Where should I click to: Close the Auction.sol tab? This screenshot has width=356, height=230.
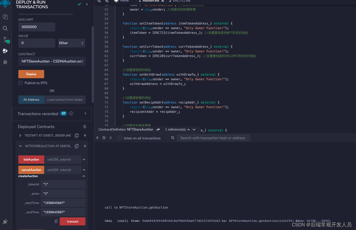point(162,1)
